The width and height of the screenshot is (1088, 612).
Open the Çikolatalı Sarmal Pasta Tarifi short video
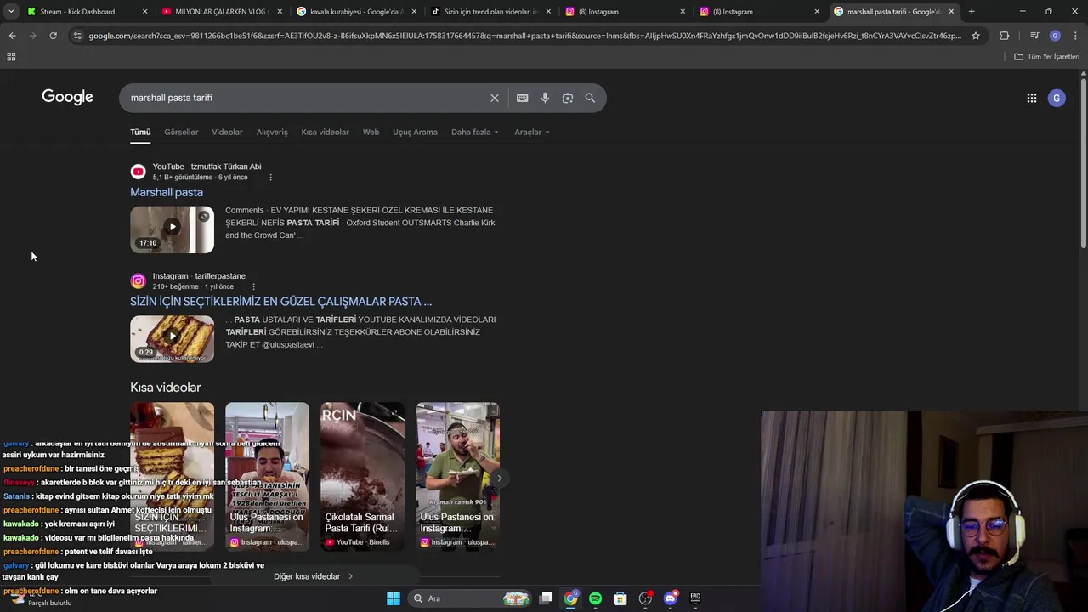[362, 476]
